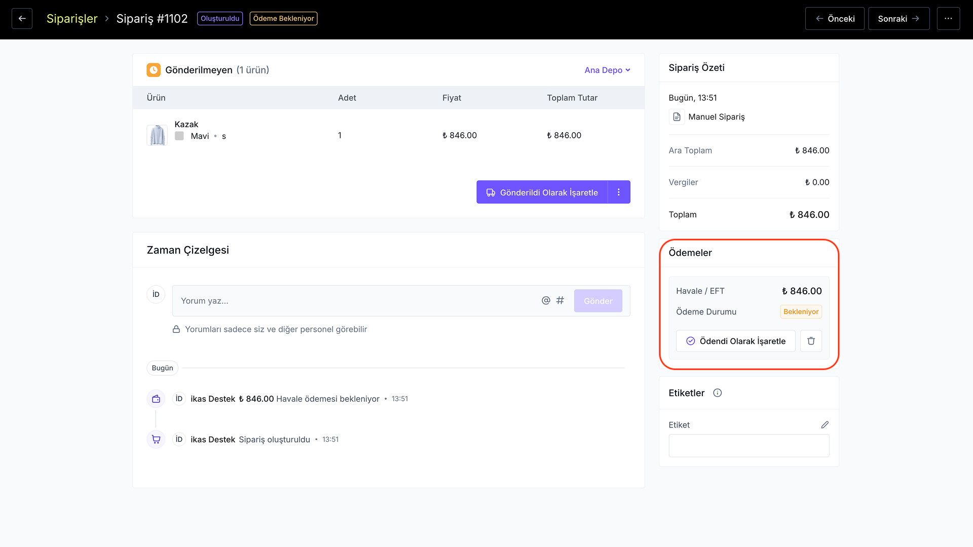973x547 pixels.
Task: Click the Bugün, 13:51 order date
Action: (x=692, y=98)
